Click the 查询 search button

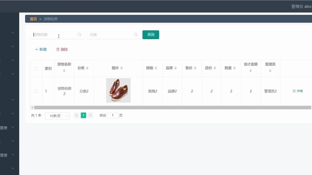click(151, 35)
